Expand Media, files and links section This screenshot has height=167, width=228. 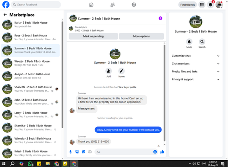click(196, 72)
